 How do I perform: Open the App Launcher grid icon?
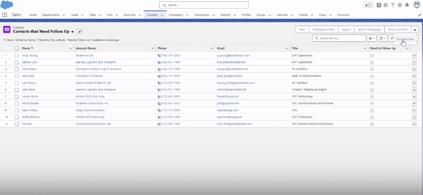[x=5, y=15]
